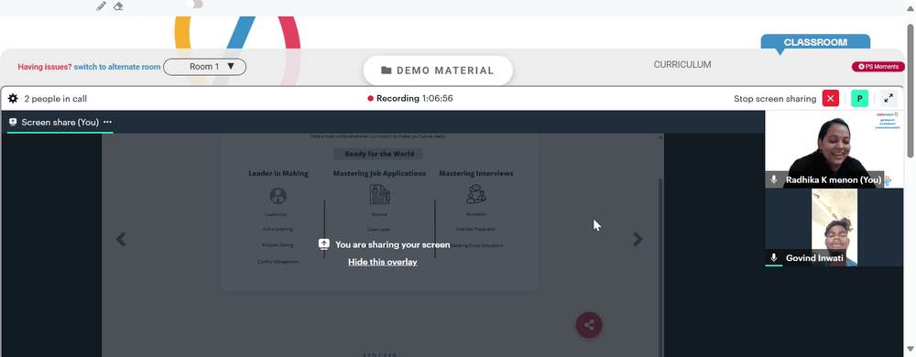Click 'switch to alternate room' link
This screenshot has height=357, width=916.
(117, 67)
